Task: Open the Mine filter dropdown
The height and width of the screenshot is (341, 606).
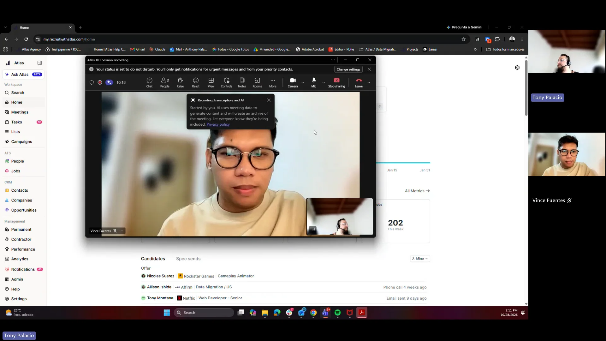Action: [x=420, y=259]
